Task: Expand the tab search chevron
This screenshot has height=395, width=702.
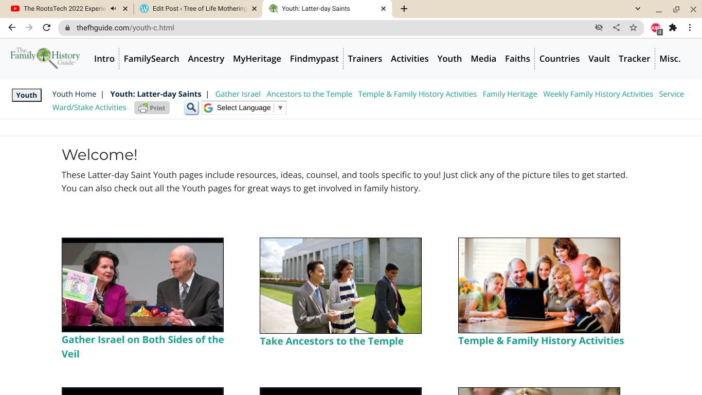Action: tap(638, 9)
